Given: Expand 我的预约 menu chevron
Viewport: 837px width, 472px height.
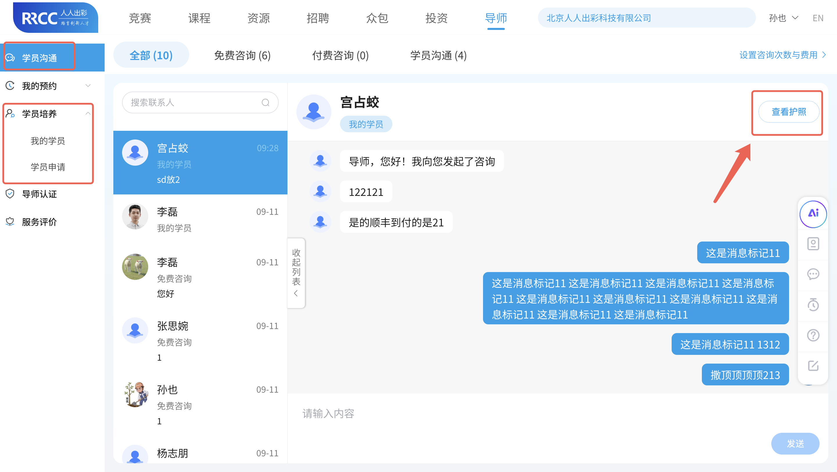Looking at the screenshot, I should click(88, 86).
